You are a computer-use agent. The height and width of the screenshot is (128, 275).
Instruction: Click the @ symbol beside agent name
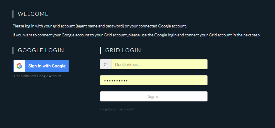tap(106, 64)
